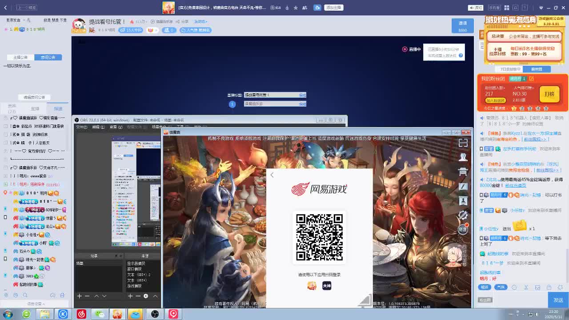Click the round 普通 button in game sidebar

[x=463, y=229]
